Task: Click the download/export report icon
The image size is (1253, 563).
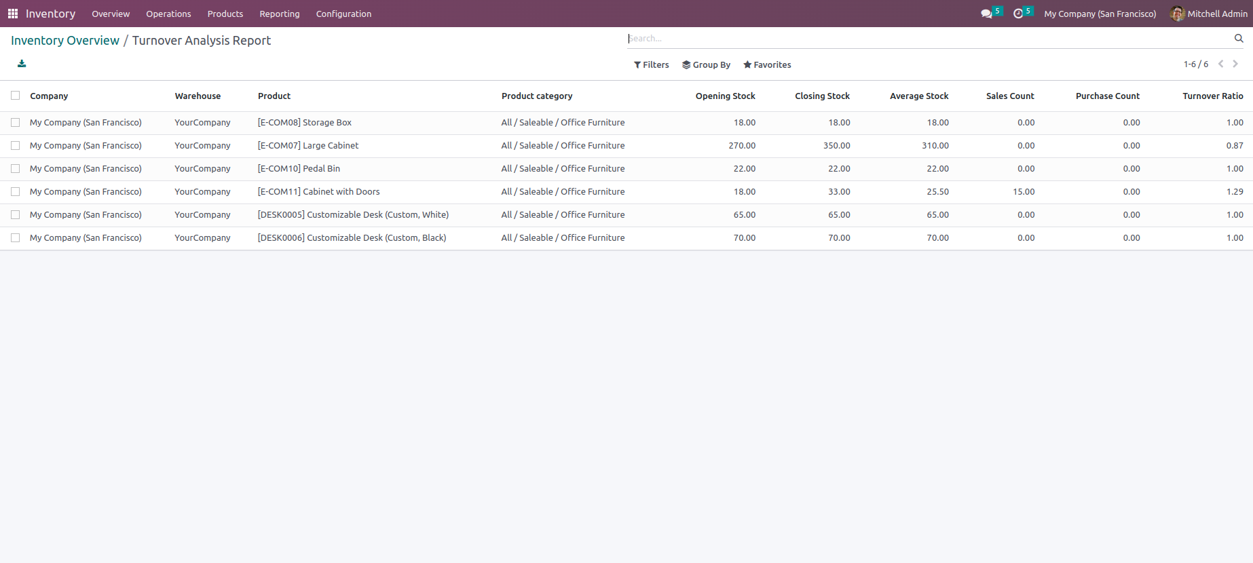Action: (x=22, y=64)
